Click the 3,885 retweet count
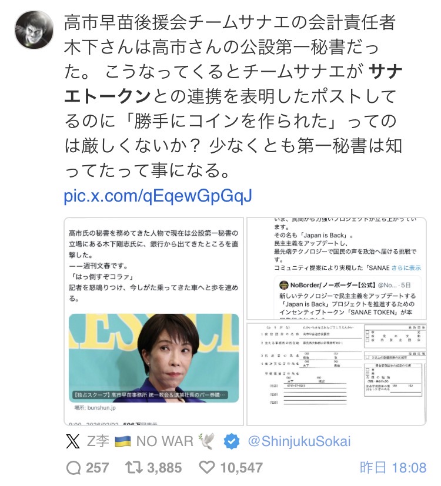This screenshot has width=441, height=486. pos(165,468)
